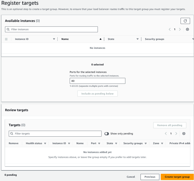The height and width of the screenshot is (181, 194).
Task: Go to next page of targets
Action: click(x=176, y=134)
